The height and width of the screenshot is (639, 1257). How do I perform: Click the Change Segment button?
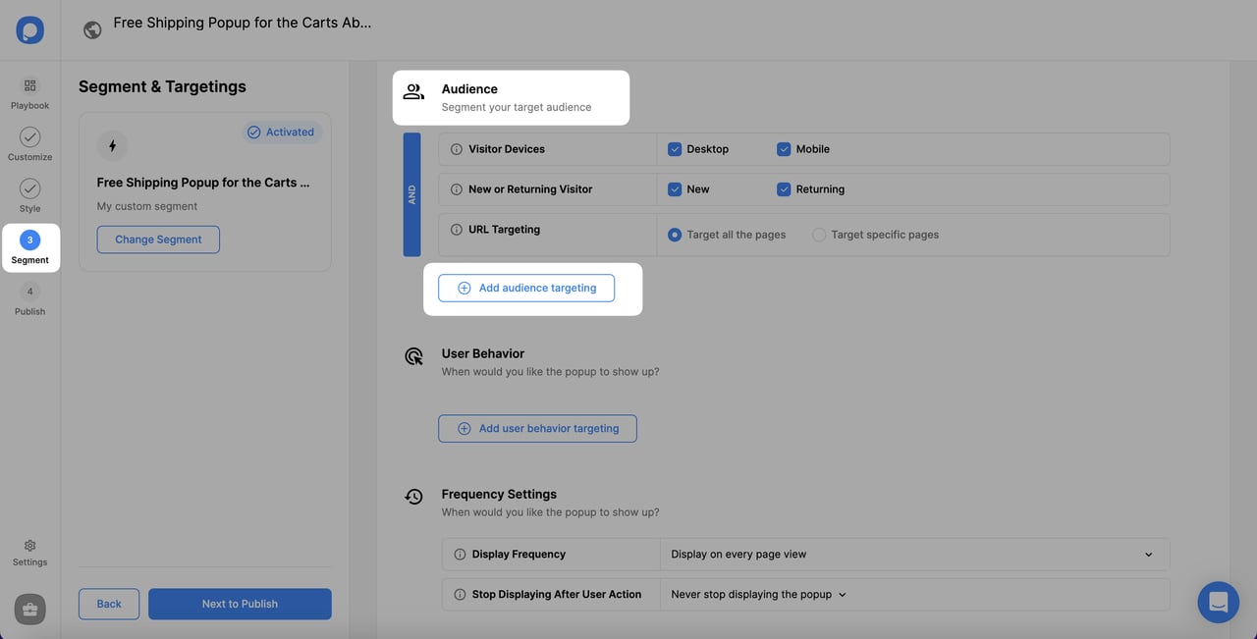pyautogui.click(x=158, y=240)
